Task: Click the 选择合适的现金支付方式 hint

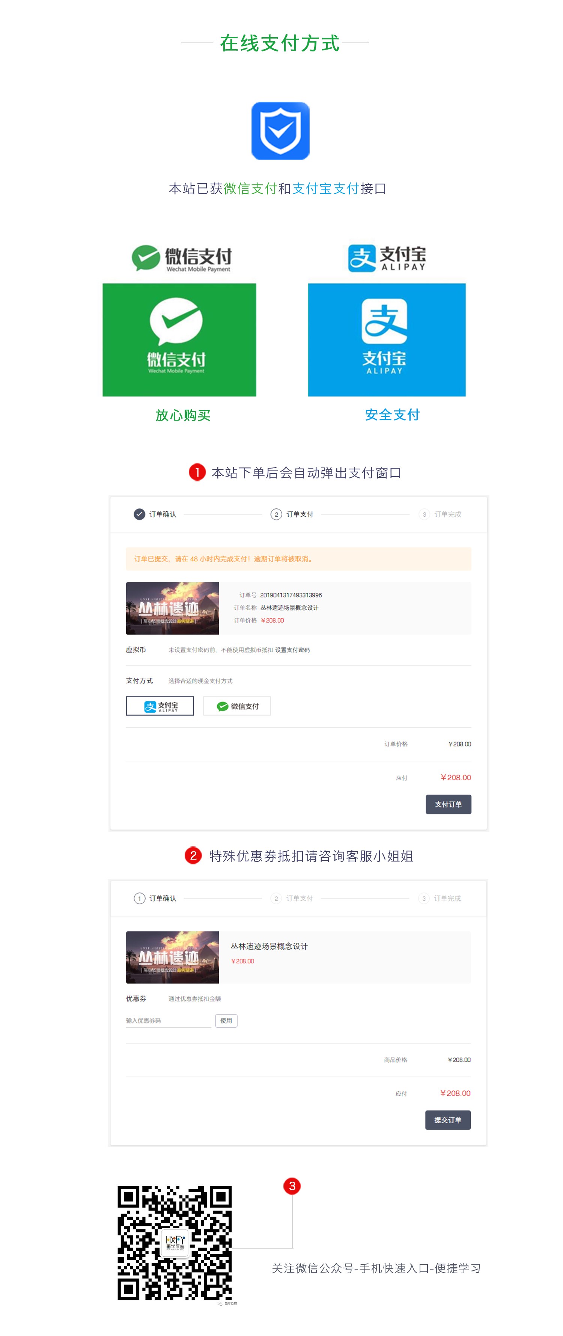Action: tap(201, 681)
